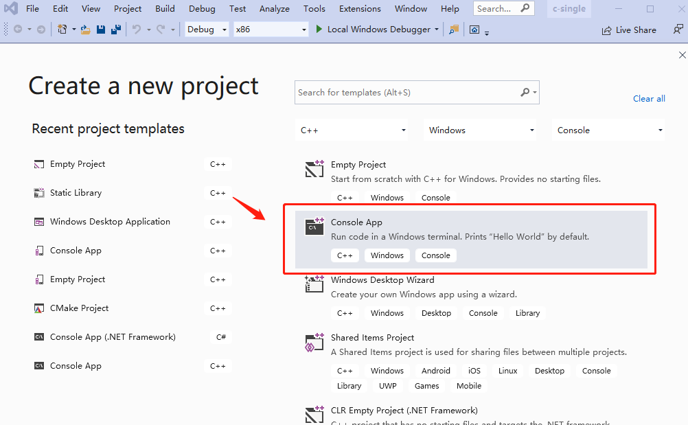Click the Undo icon on the toolbar

(136, 30)
